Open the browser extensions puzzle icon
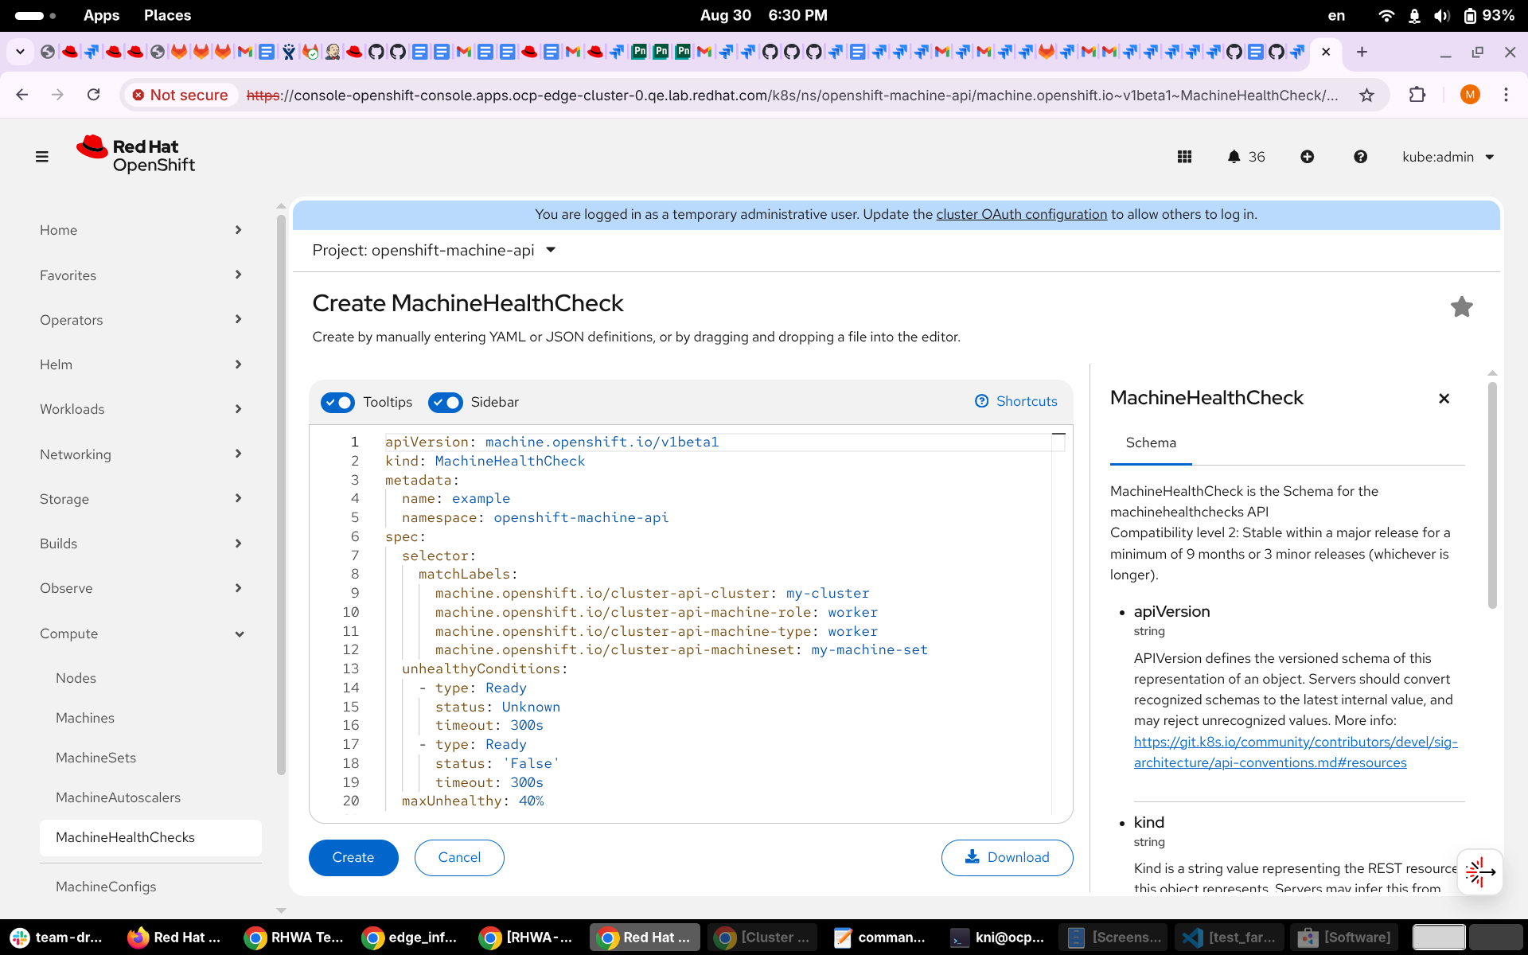This screenshot has width=1528, height=955. [x=1417, y=95]
